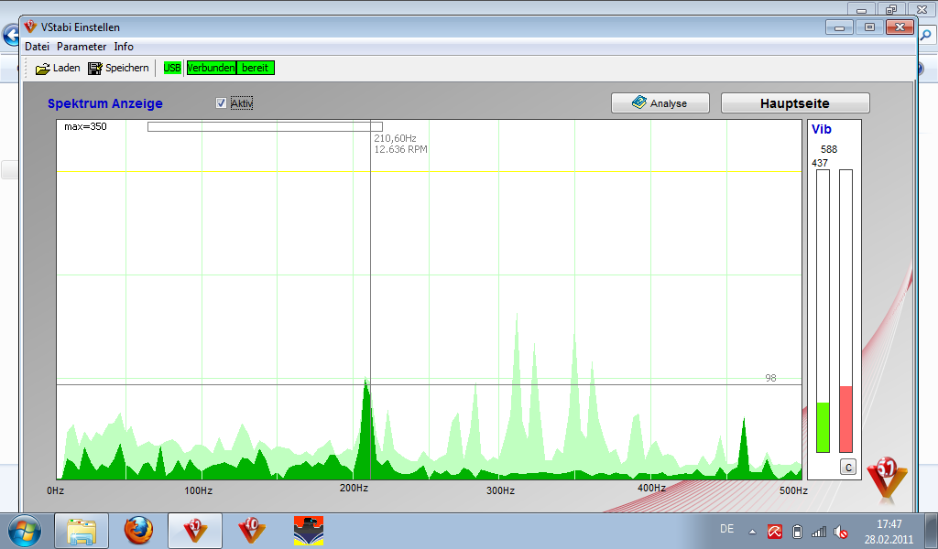This screenshot has width=938, height=549.
Task: Click the 437 vibration value
Action: [820, 163]
